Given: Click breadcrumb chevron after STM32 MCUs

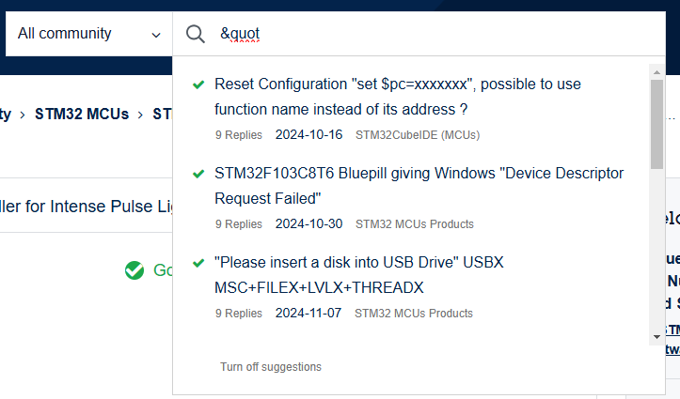Looking at the screenshot, I should 140,115.
